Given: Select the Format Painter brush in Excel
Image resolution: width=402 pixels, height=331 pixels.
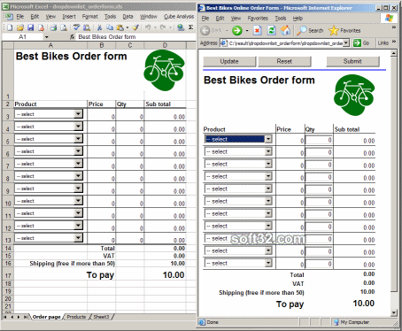Looking at the screenshot, I should 135,27.
